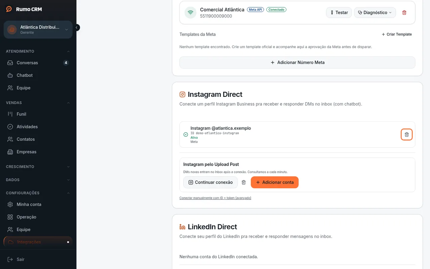Click the Comercial Atlântica wifi icon
Screen dimensions: 430x269
click(x=190, y=13)
